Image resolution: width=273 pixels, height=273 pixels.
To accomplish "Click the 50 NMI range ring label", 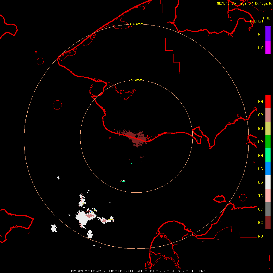I will (x=136, y=80).
